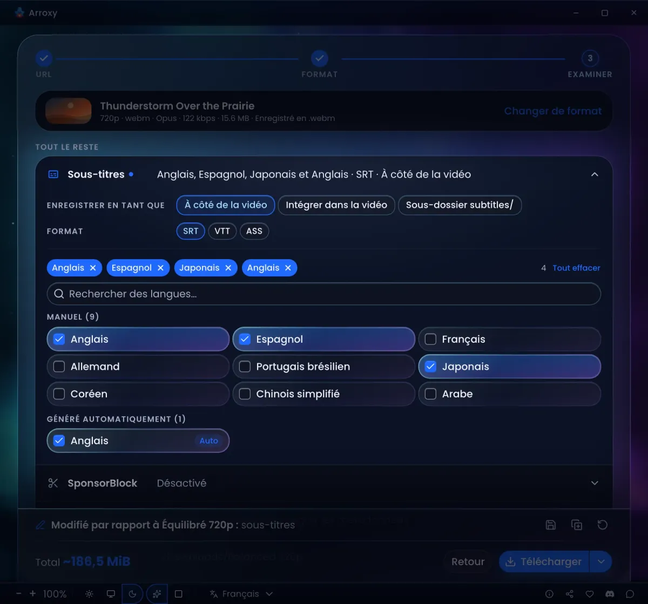Select Intégrer dans la vidéo option
648x604 pixels.
pyautogui.click(x=336, y=205)
